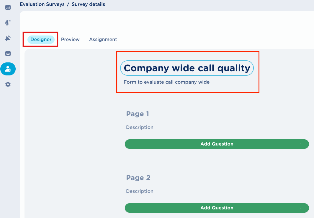
Task: Open the settings gear icon in sidebar
Action: [x=8, y=84]
